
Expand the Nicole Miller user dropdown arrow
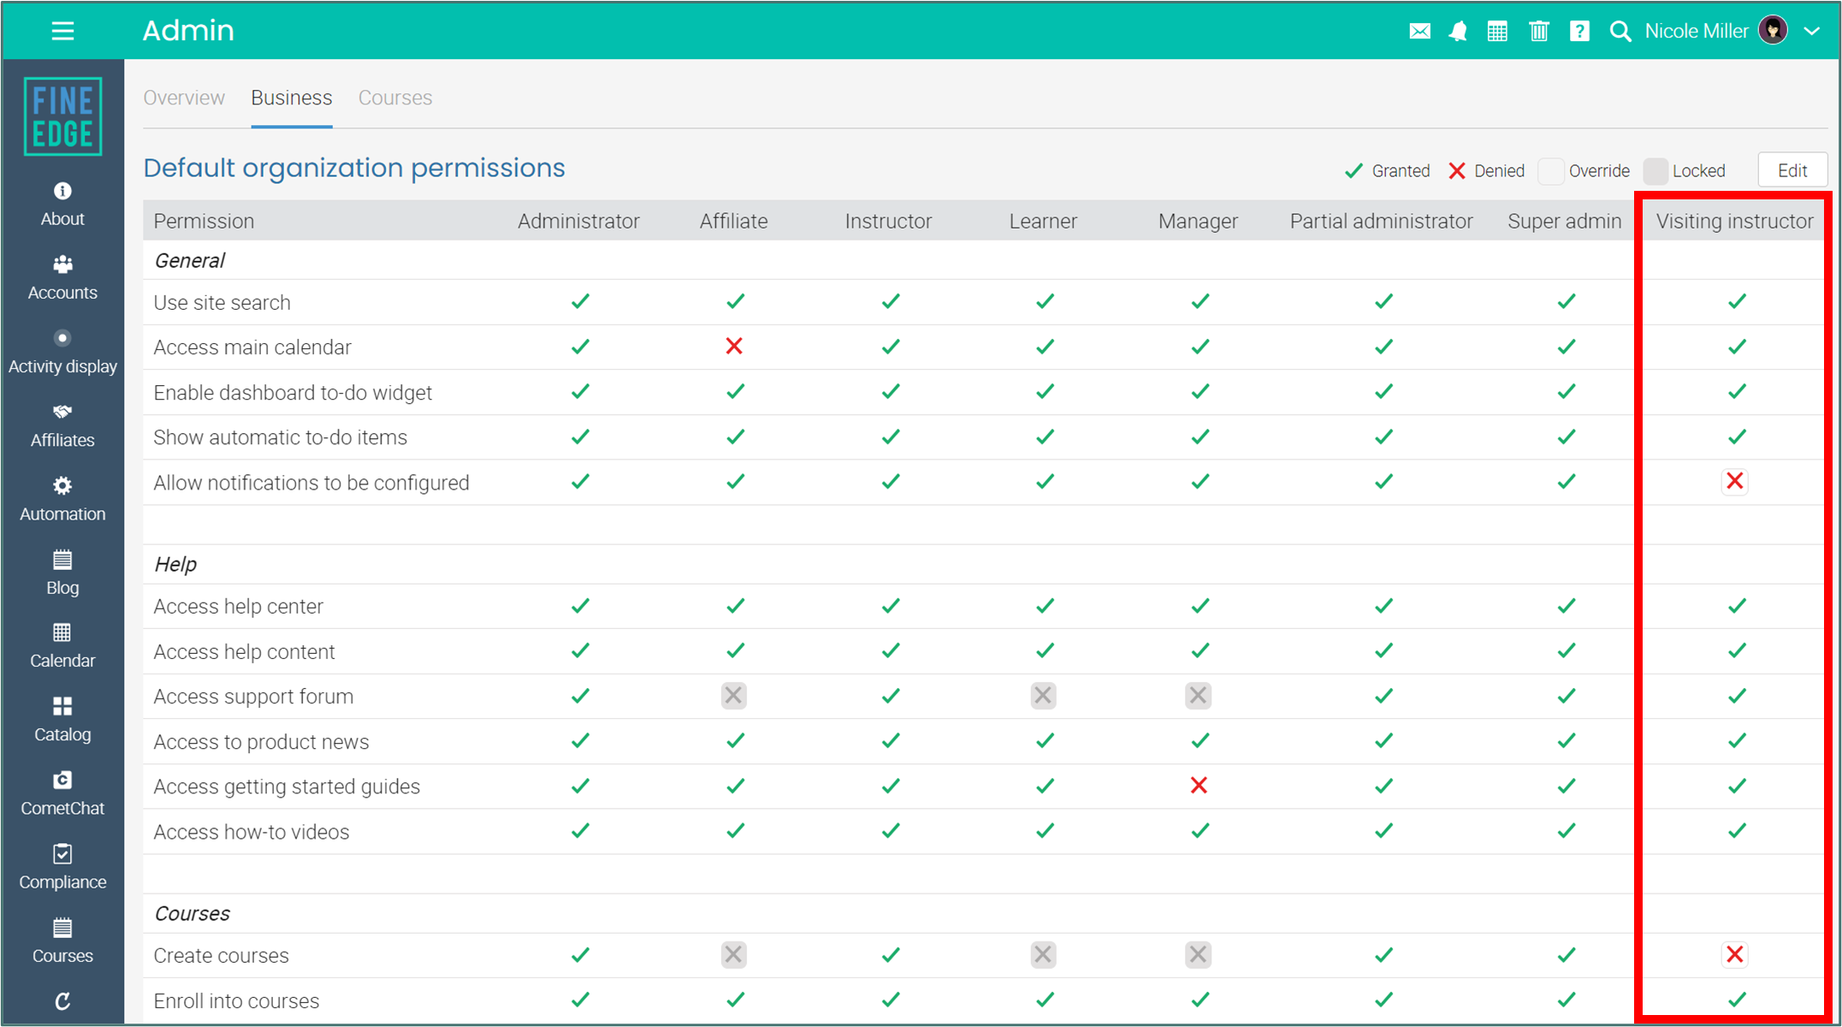tap(1811, 32)
